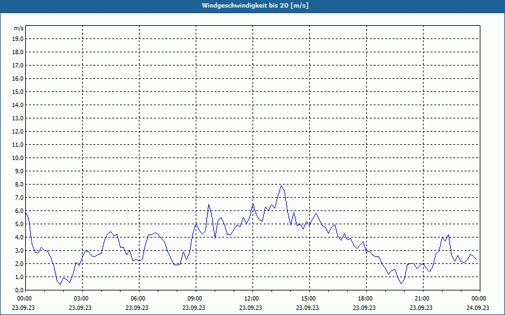Select the 18,0 y-axis label
The image size is (505, 315).
[x=18, y=52]
